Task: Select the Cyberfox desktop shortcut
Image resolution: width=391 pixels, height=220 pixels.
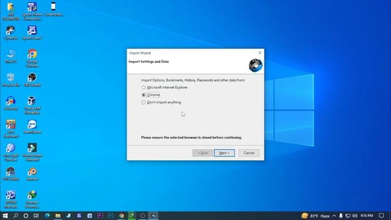Action: 11,32
